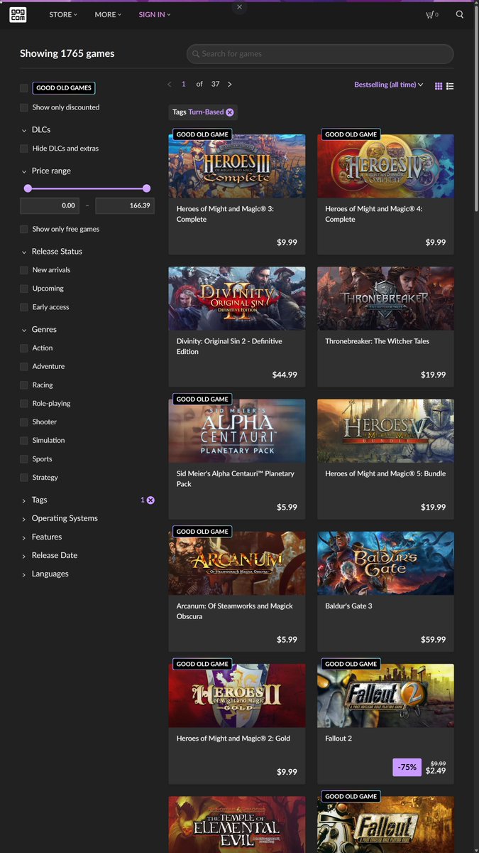Open the STORE menu
This screenshot has height=853, width=479.
click(x=63, y=14)
